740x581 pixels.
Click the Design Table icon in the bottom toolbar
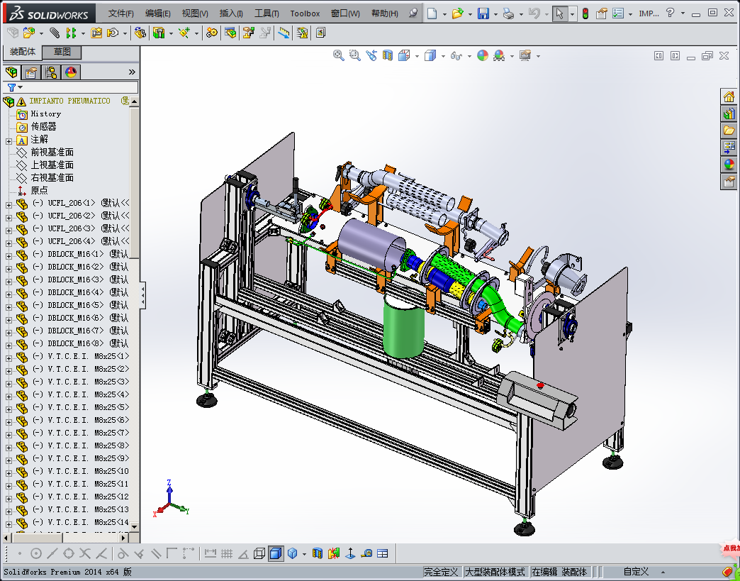point(383,553)
